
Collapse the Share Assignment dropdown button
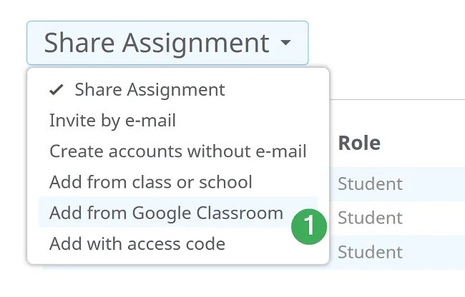[x=167, y=43]
